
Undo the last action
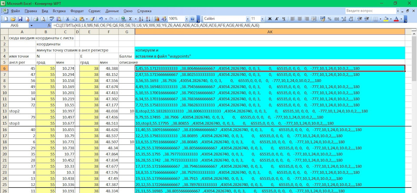101,19
